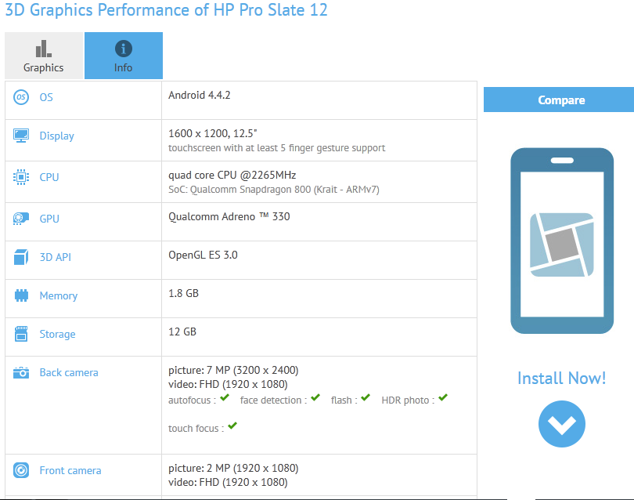Image resolution: width=634 pixels, height=500 pixels.
Task: Click the Storage SD card icon
Action: tap(21, 334)
